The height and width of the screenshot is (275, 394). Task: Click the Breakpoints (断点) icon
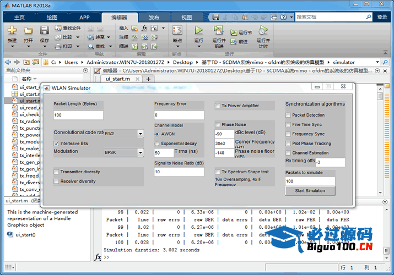point(177,31)
